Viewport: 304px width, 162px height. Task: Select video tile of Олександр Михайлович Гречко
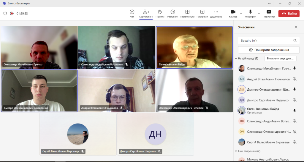(39, 48)
